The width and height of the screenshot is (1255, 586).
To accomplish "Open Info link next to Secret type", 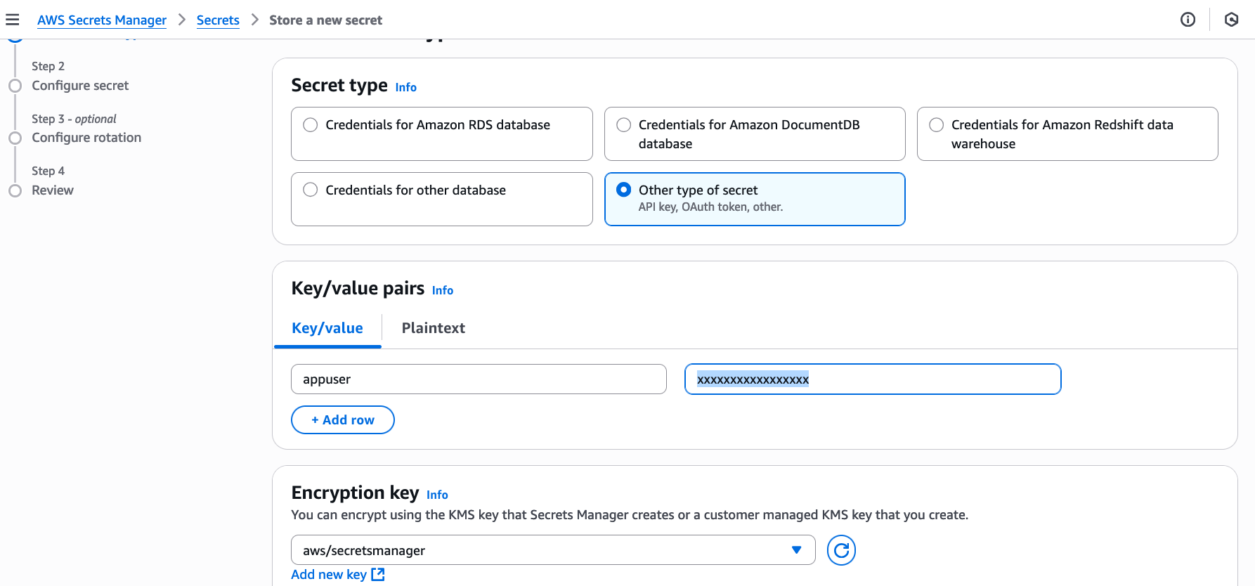I will (405, 88).
